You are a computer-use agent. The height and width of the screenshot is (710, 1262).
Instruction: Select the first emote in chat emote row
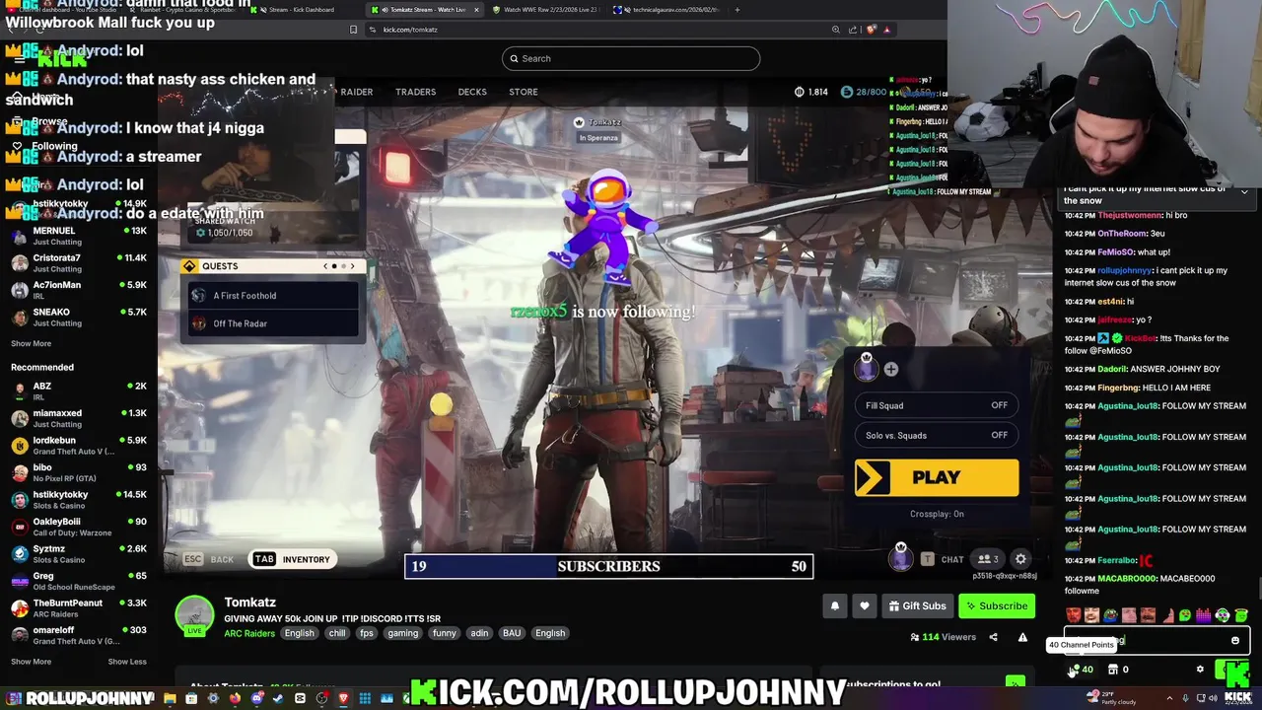pos(1074,615)
